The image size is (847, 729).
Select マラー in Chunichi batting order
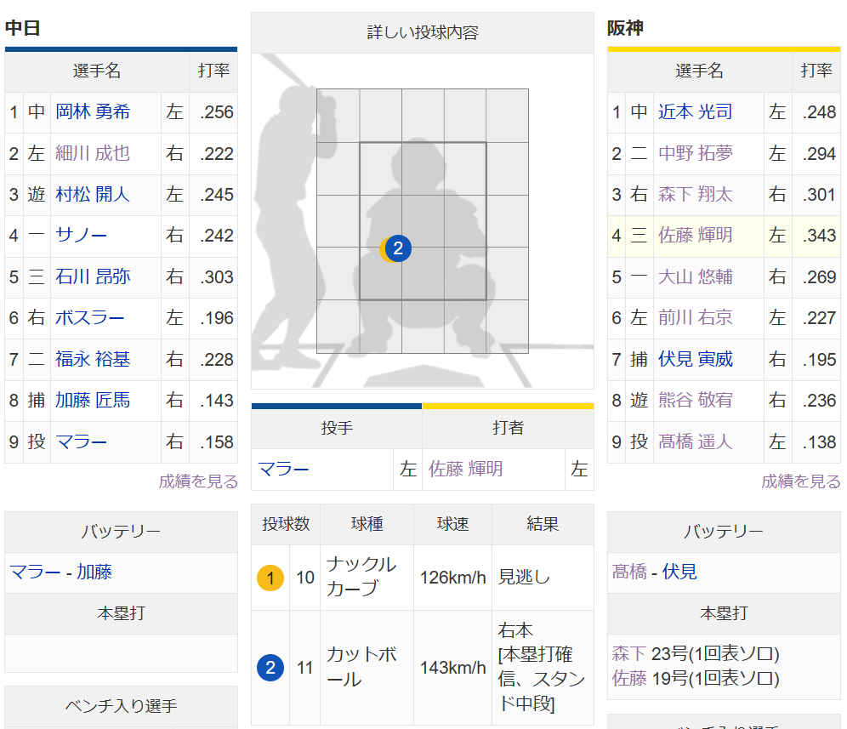[81, 442]
